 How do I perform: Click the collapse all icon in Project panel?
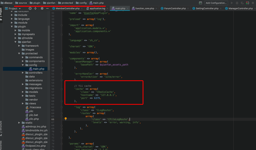point(35,9)
